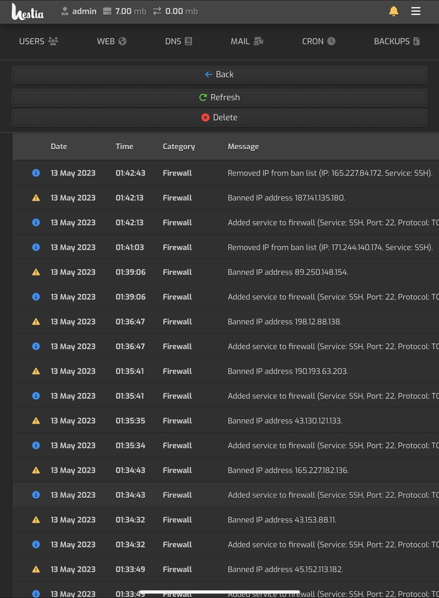Click info icon for 01:34:32 added service row

[36, 544]
